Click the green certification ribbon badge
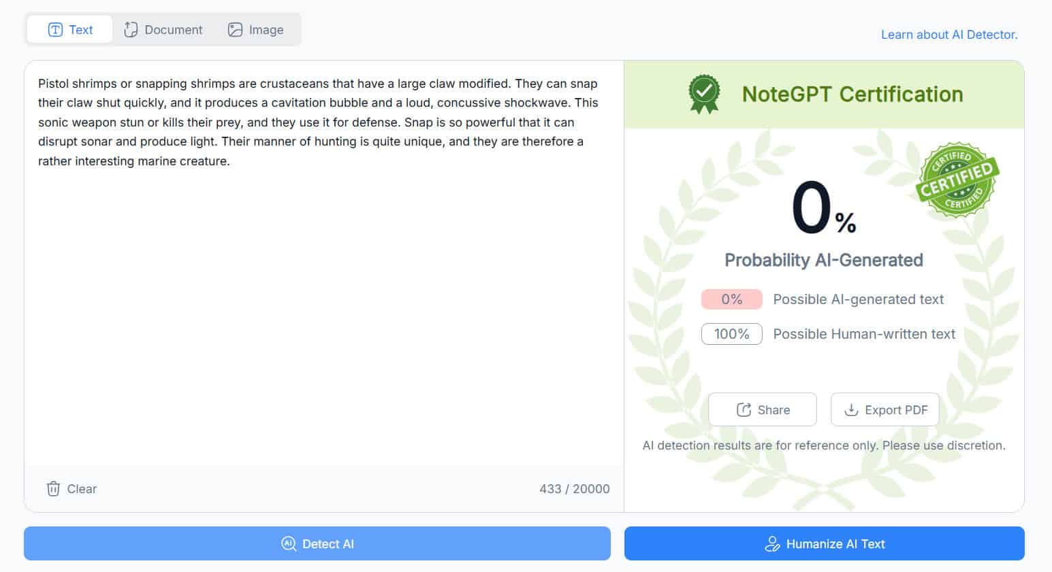Viewport: 1052px width, 572px height. coord(704,94)
